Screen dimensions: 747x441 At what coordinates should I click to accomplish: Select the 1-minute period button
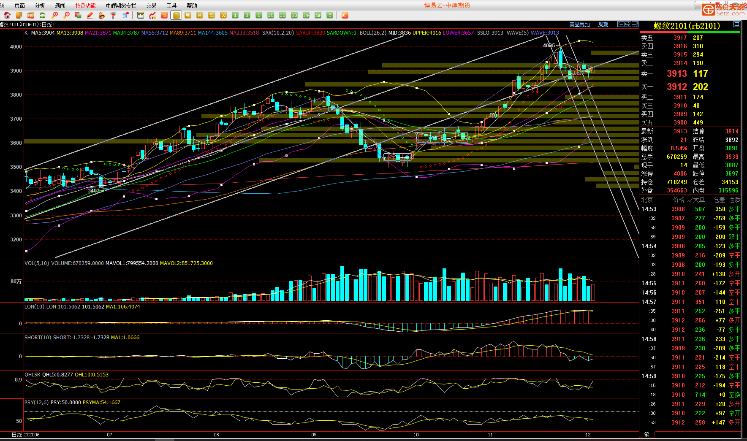[x=235, y=15]
